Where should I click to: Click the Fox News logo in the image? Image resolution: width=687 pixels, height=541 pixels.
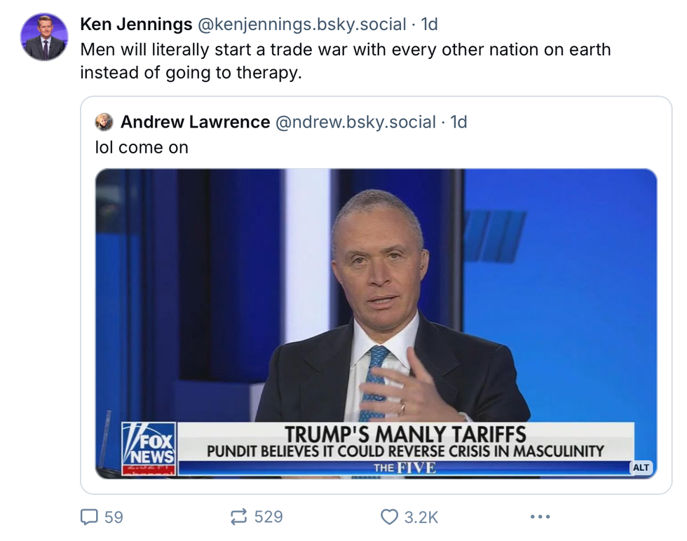pos(149,446)
